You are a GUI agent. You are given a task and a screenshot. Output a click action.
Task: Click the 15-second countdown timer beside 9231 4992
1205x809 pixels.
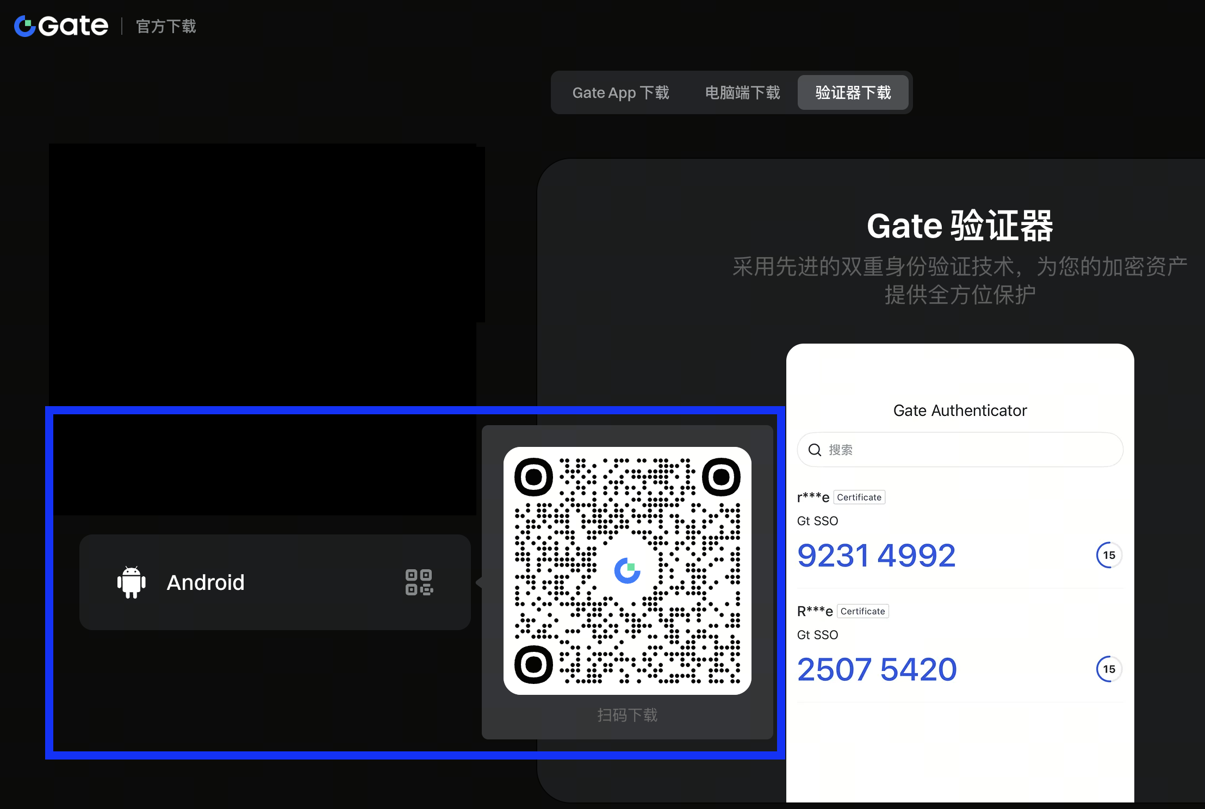(1108, 555)
